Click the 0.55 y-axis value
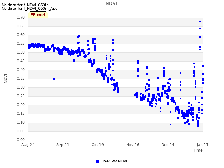Image resolution: width=224 pixels, height=168 pixels. pos(21,43)
